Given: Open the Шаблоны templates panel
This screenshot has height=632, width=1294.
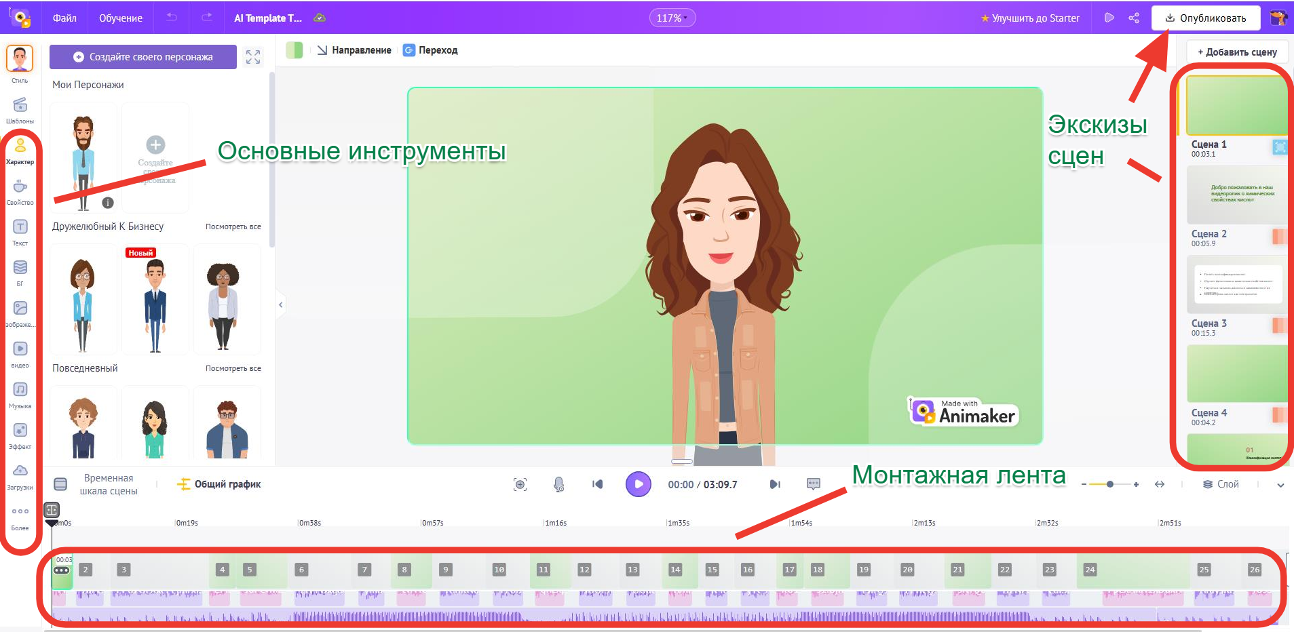Looking at the screenshot, I should click(x=20, y=110).
